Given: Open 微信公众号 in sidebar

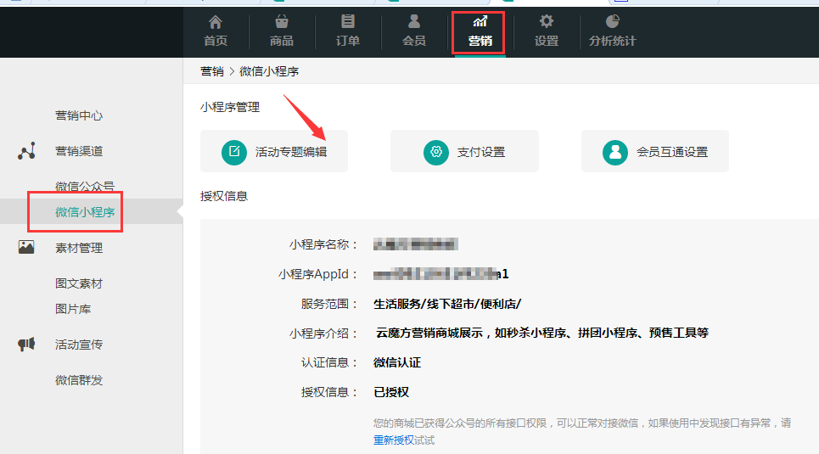Looking at the screenshot, I should [85, 187].
